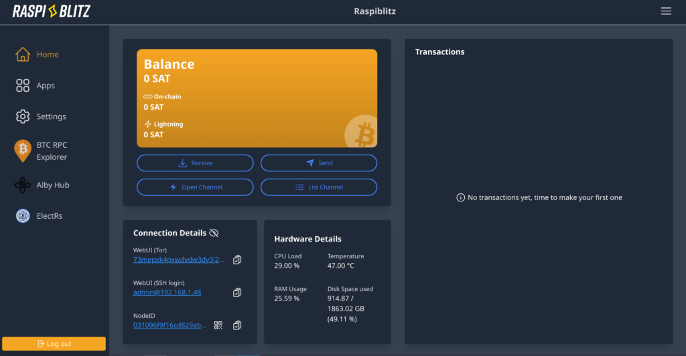Copy the NodeID to the clipboard
Viewport: 686px width, 356px height.
[237, 325]
